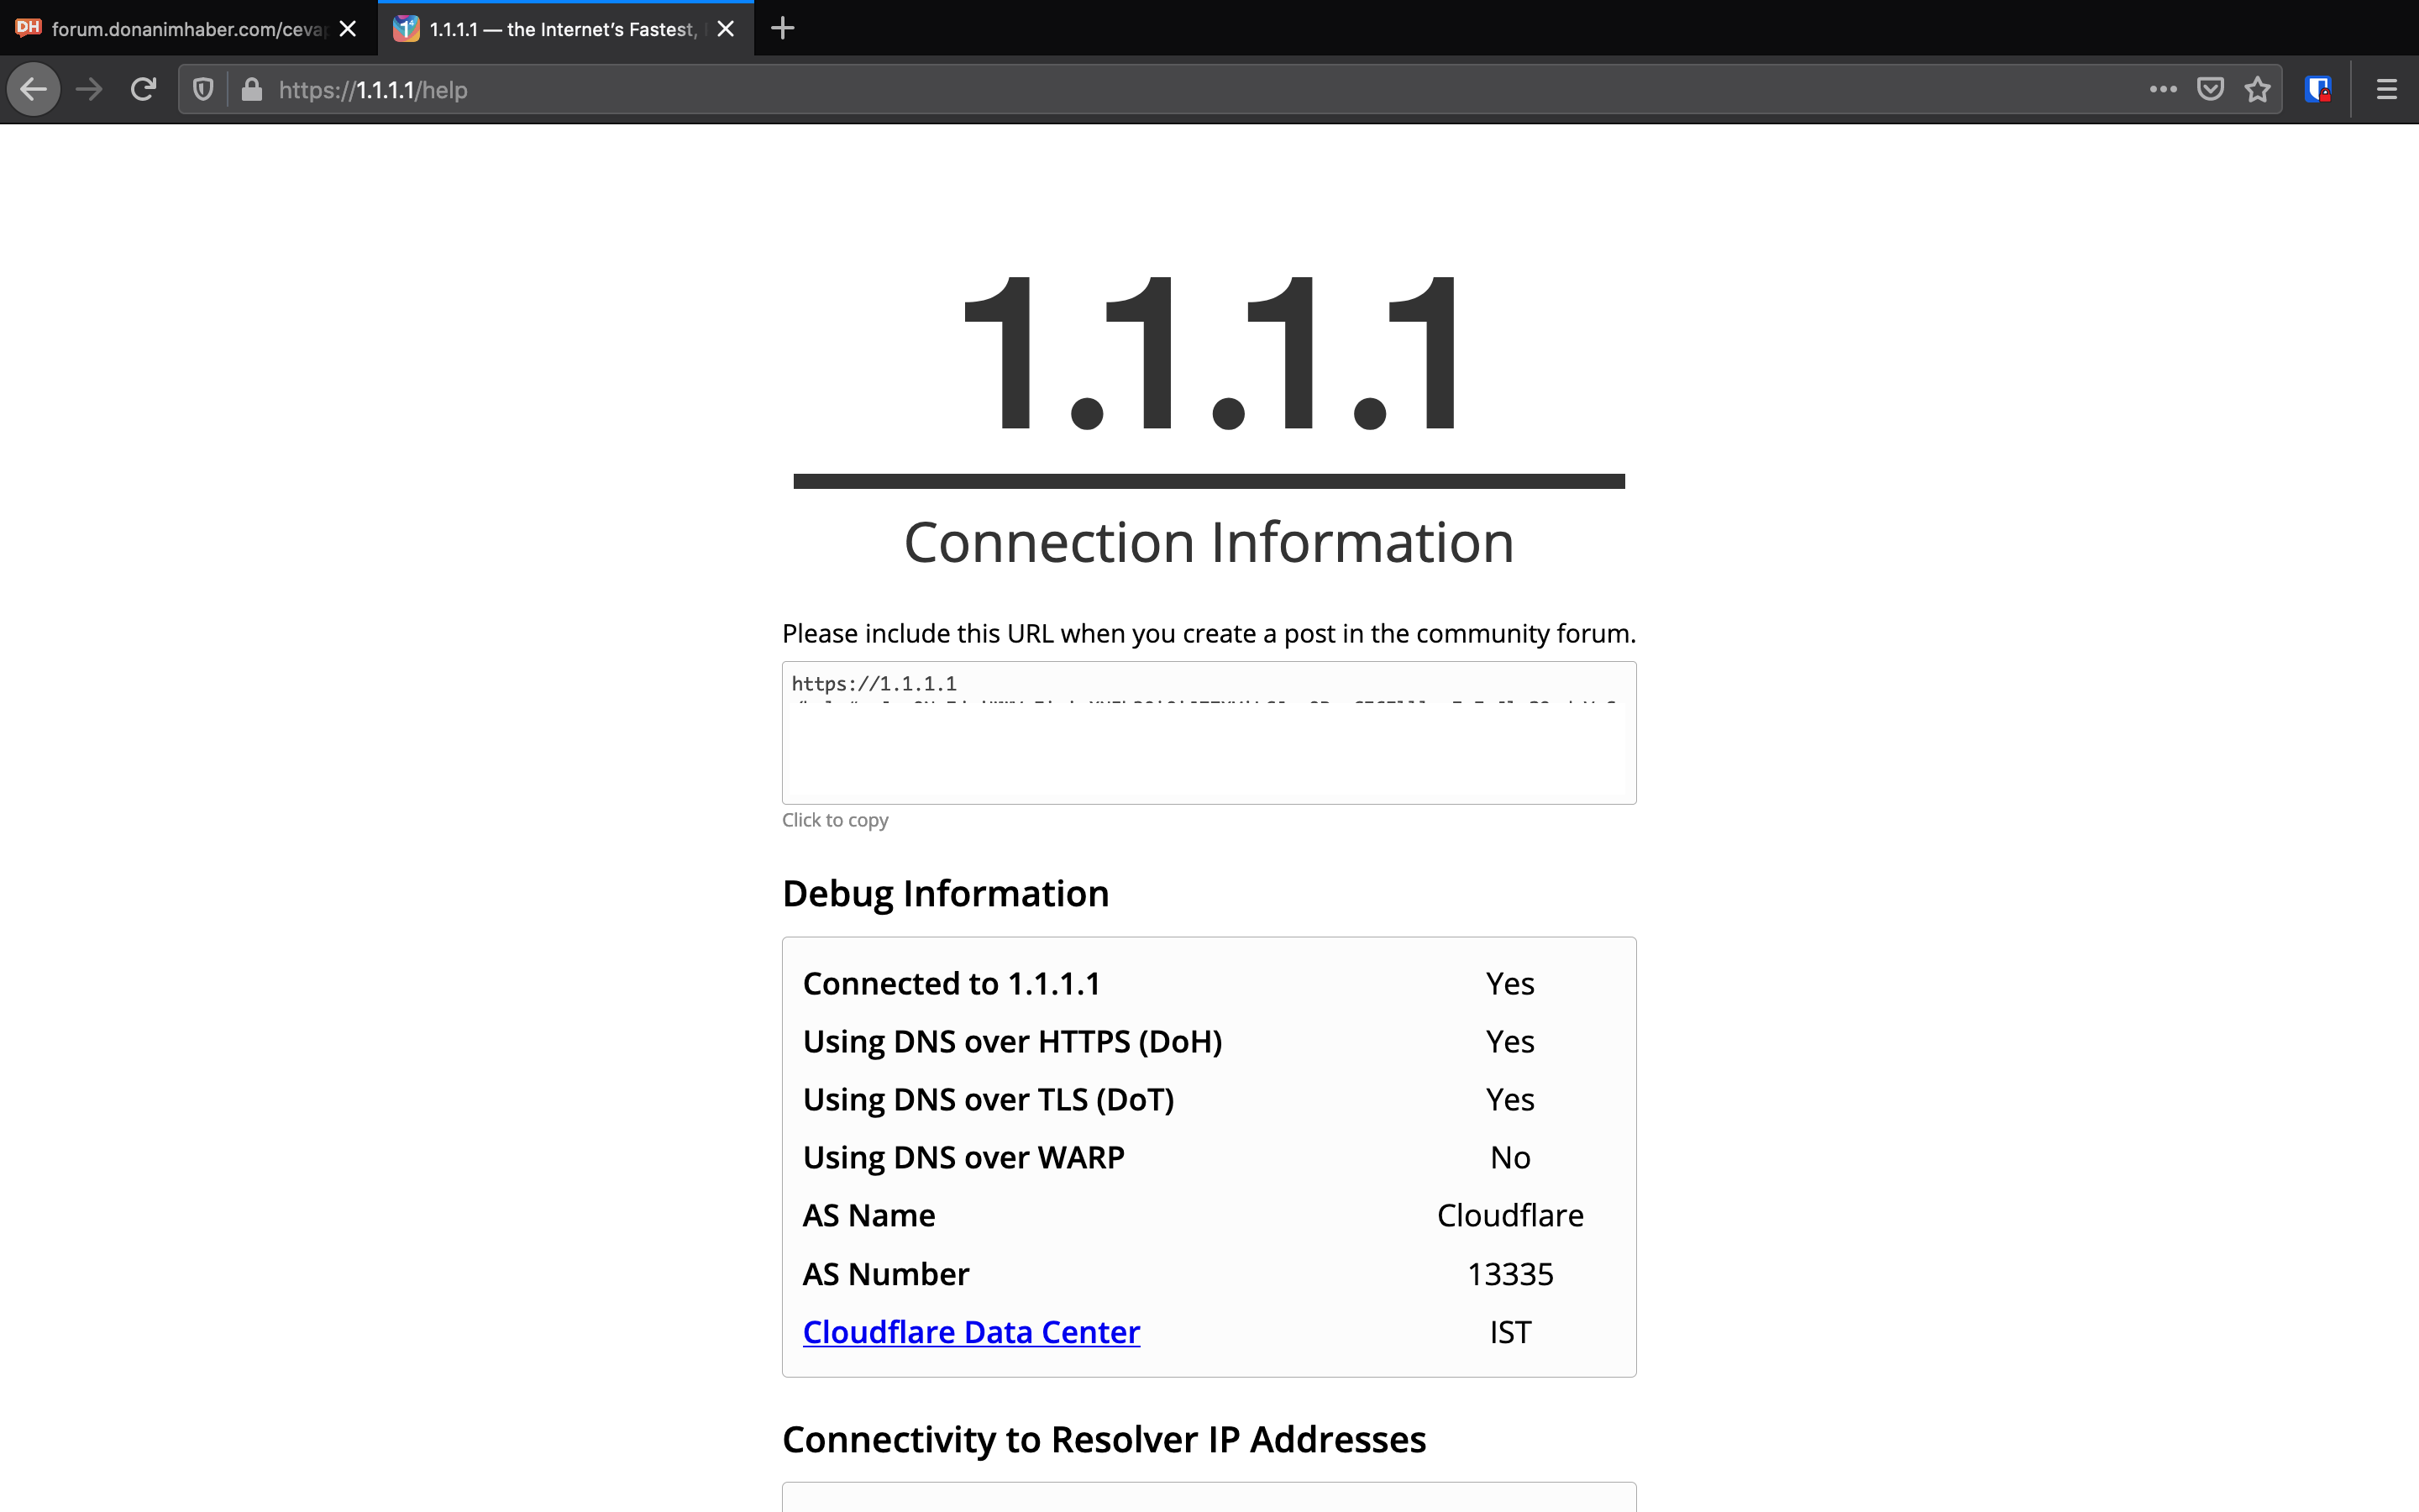Close the 1.1.1.1 tab
2419x1512 pixels.
[727, 29]
